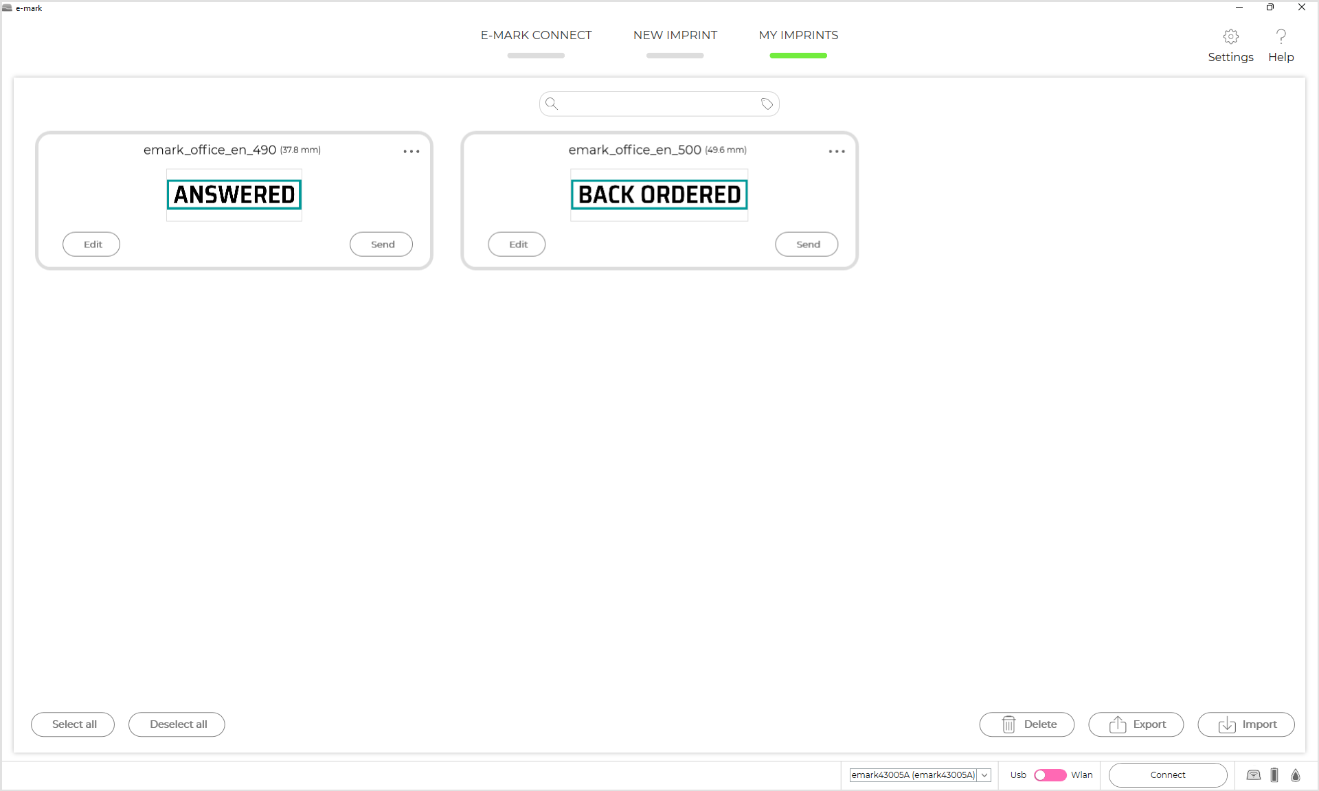Send the ANSWERED imprint
The width and height of the screenshot is (1319, 791).
click(381, 244)
